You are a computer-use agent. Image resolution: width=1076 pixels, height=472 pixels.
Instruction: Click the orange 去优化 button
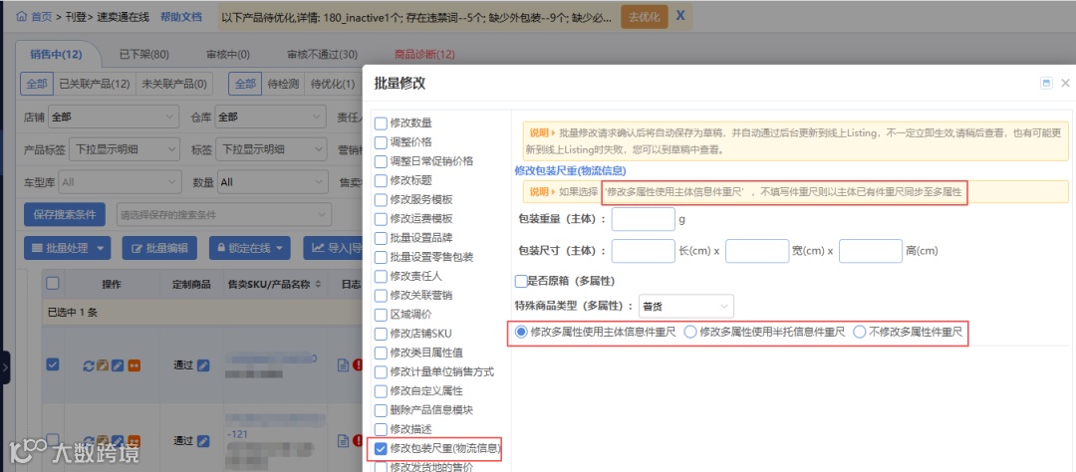point(645,17)
